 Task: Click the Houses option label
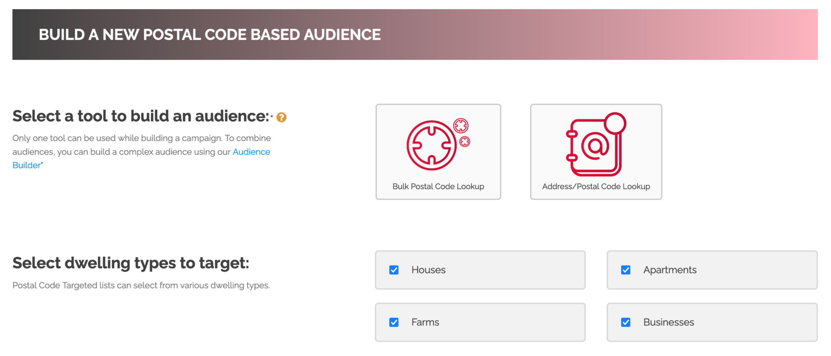pyautogui.click(x=428, y=270)
